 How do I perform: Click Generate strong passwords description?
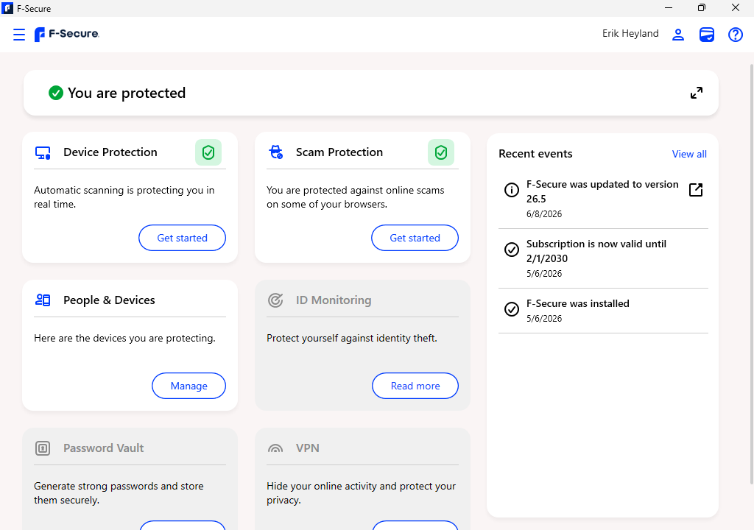click(x=119, y=493)
